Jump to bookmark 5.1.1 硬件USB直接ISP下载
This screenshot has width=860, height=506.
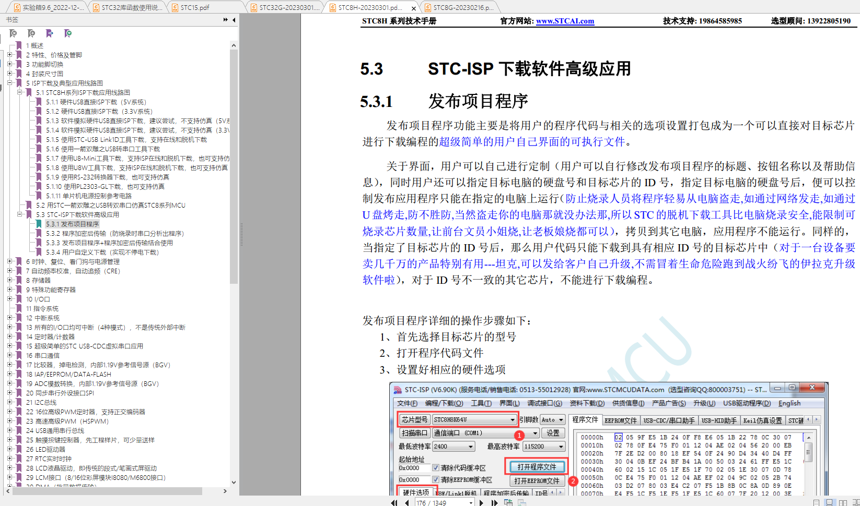point(96,102)
